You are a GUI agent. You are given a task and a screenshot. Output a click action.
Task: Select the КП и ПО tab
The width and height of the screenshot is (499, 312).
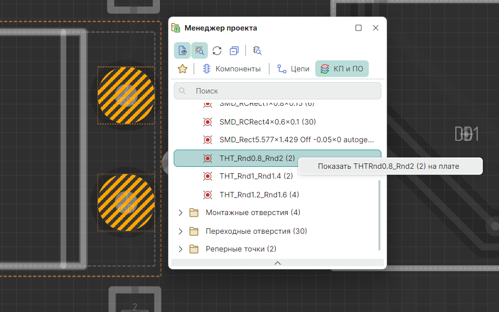[x=342, y=69]
